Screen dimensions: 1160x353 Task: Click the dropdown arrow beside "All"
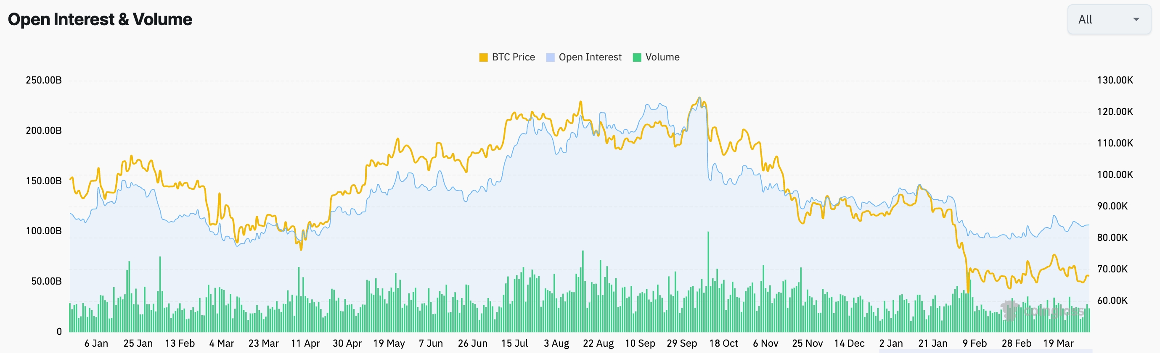click(1136, 19)
